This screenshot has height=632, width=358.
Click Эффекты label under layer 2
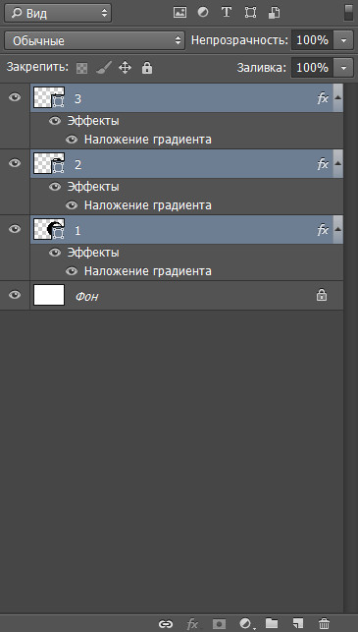(x=93, y=187)
